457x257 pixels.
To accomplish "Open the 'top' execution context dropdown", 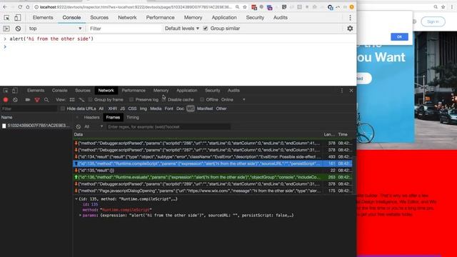I will coord(55,29).
